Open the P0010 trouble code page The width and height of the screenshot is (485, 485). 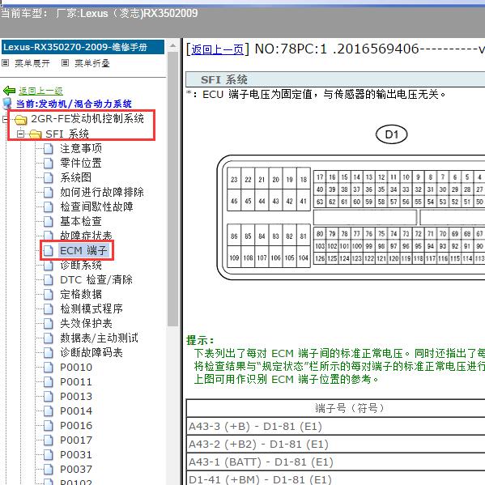tap(76, 367)
